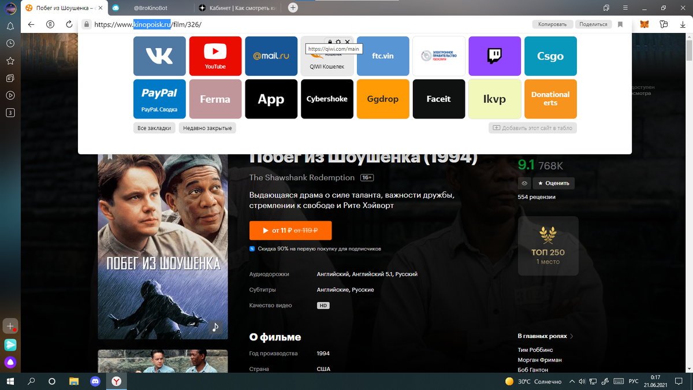Open the Ikvp tile
The height and width of the screenshot is (390, 693).
pos(494,99)
